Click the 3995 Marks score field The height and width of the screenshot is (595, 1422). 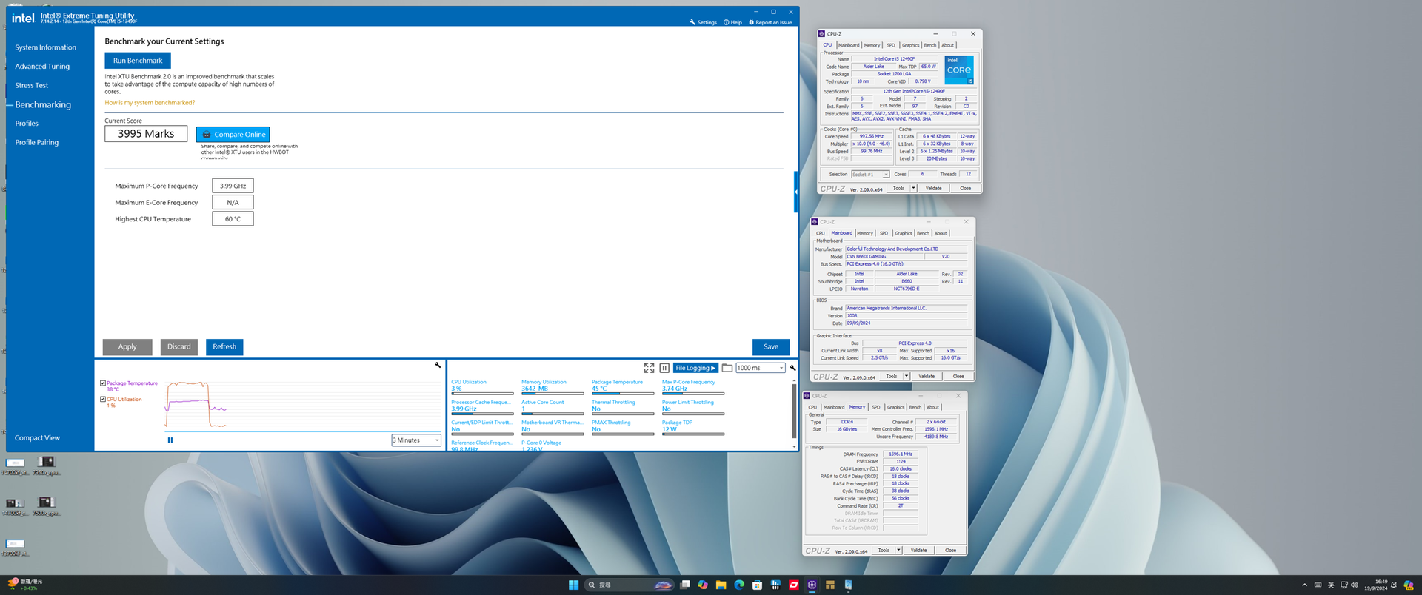pyautogui.click(x=146, y=134)
